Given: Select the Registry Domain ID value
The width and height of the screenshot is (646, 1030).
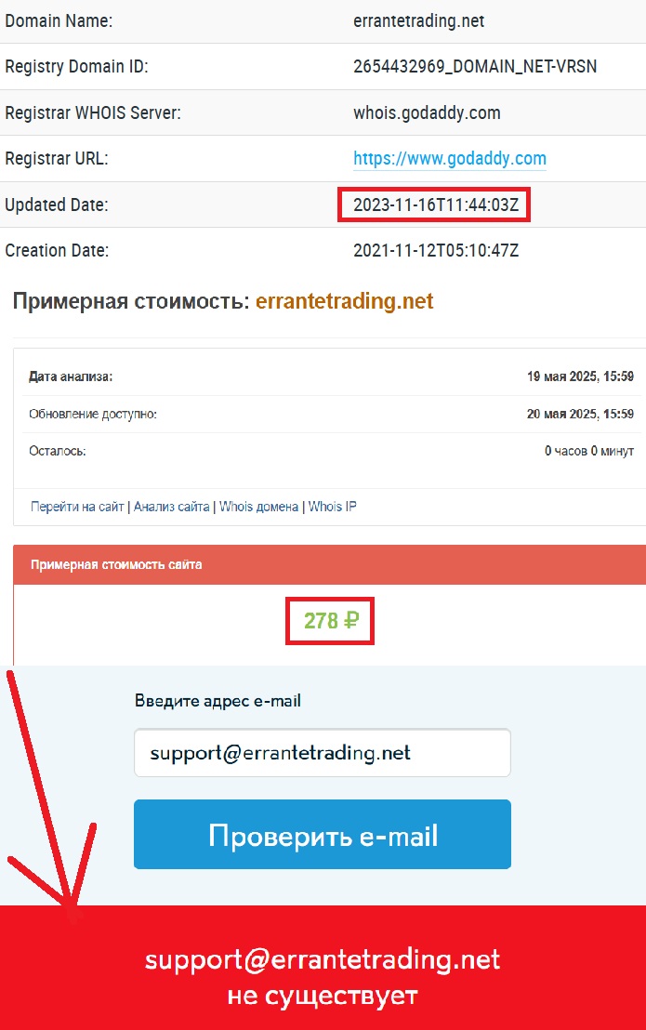Looking at the screenshot, I should pos(475,66).
